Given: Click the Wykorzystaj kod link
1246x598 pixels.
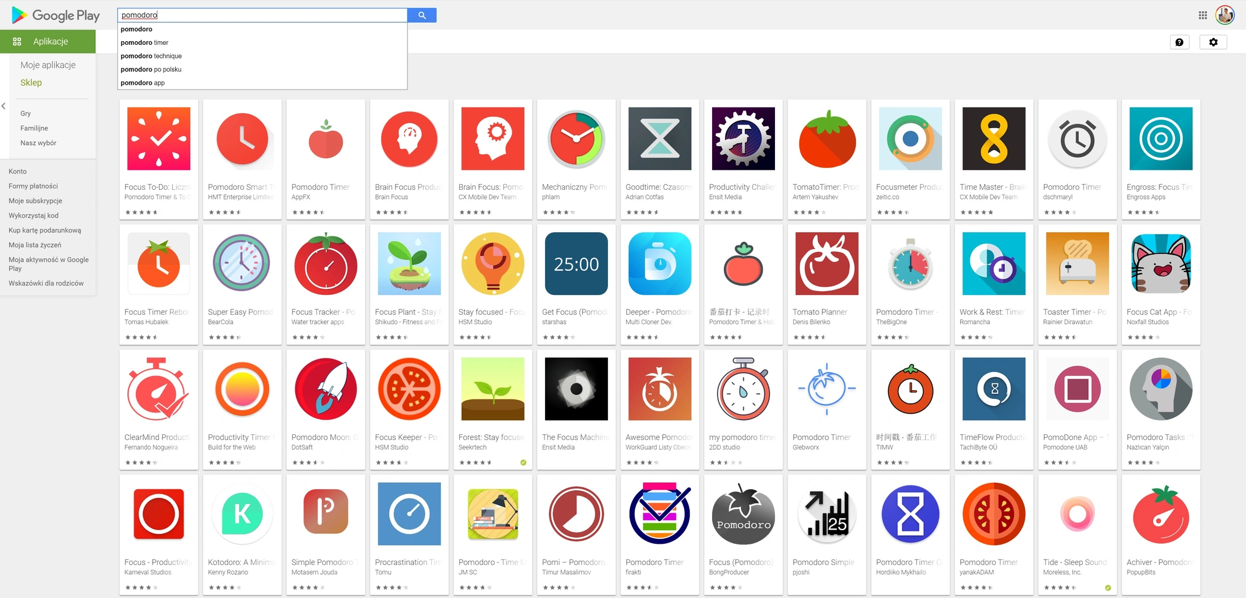Looking at the screenshot, I should pos(34,216).
